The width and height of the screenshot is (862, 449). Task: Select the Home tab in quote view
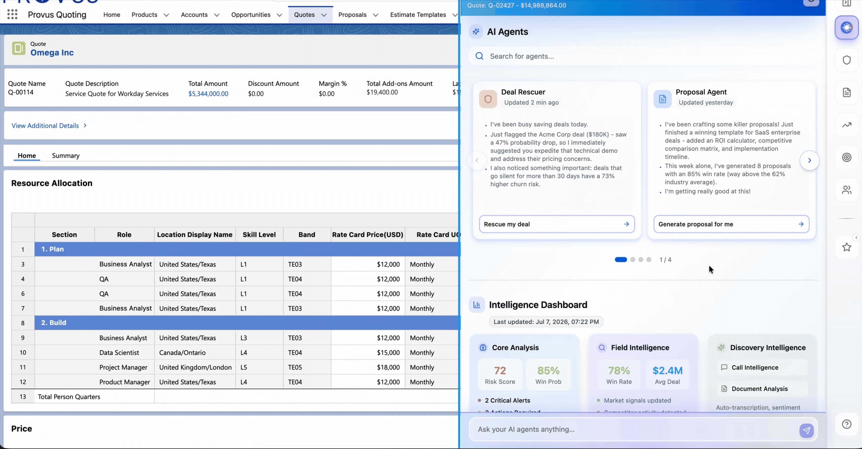27,156
